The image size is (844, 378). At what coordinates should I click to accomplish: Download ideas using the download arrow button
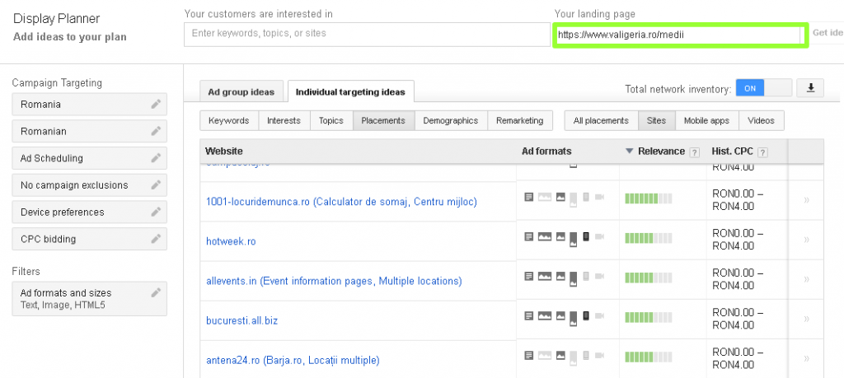(x=810, y=88)
